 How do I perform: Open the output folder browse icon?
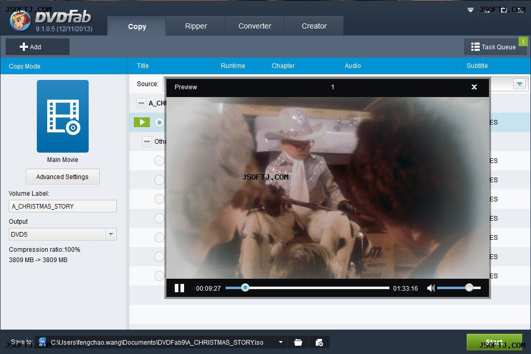click(x=298, y=343)
